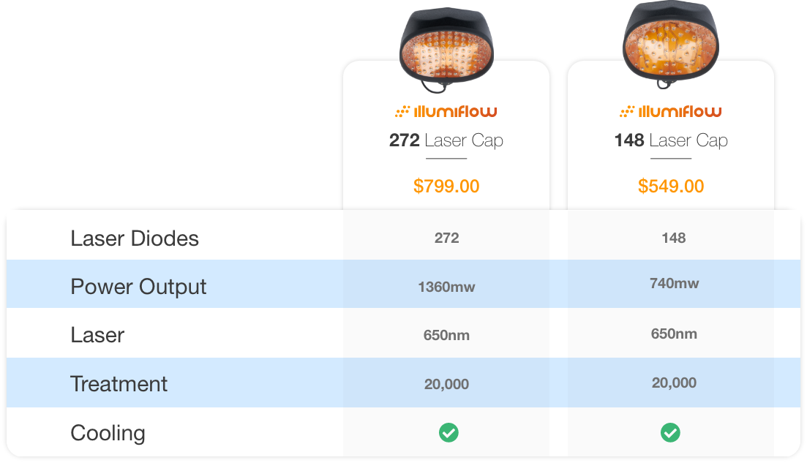The image size is (807, 463).
Task: Click the 272 laser diodes count value
Action: (x=446, y=238)
